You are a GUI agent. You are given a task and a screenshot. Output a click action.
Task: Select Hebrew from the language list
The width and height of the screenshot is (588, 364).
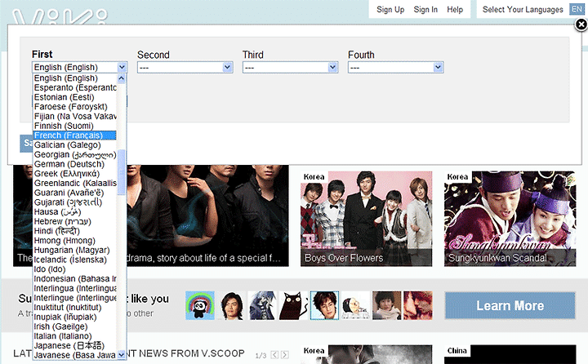pyautogui.click(x=75, y=221)
